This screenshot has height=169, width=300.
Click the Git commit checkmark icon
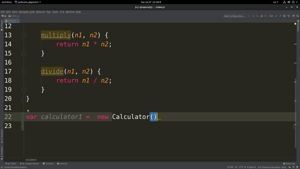tap(280, 16)
